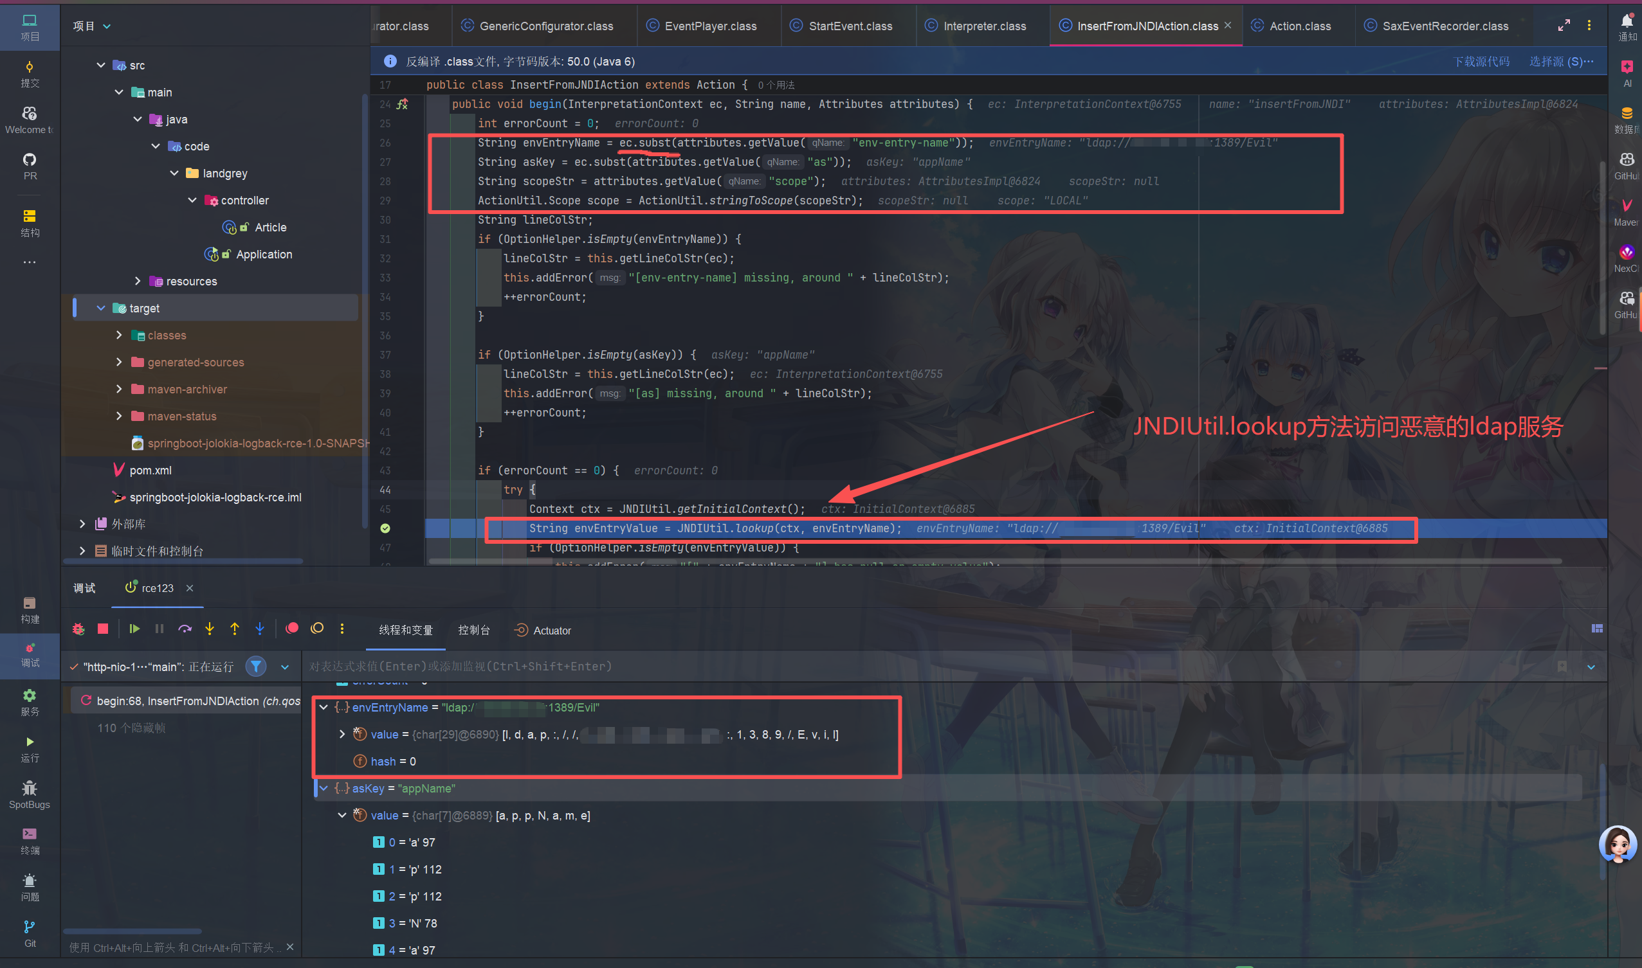Expand the resources folder
Screen dimensions: 1642x968
coord(137,281)
